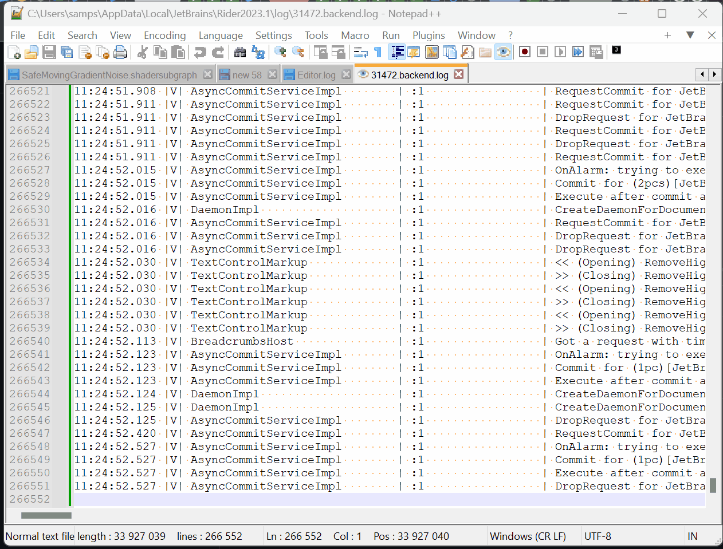Open the JSTool plugin icon labeled J

pyautogui.click(x=616, y=50)
